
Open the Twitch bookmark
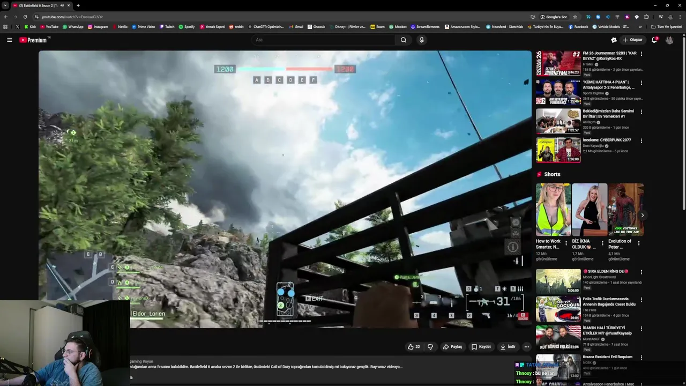click(x=167, y=26)
